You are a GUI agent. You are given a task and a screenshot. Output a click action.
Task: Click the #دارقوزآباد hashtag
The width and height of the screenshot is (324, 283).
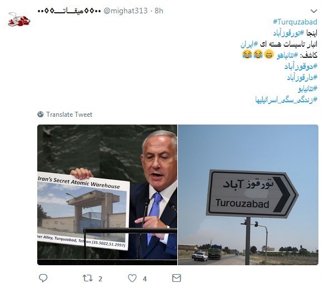(x=302, y=77)
